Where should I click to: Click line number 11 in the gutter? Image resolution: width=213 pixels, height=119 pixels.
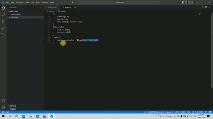coord(49,40)
